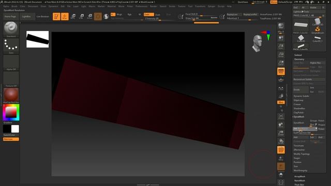The image size is (331, 186).
Task: Click the Scroll document icon
Action: click(281, 38)
